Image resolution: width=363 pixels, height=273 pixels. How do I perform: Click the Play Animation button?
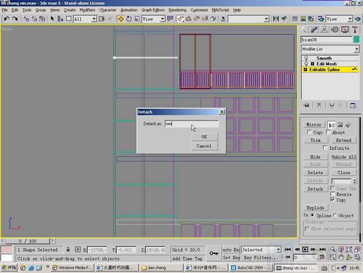click(x=305, y=249)
